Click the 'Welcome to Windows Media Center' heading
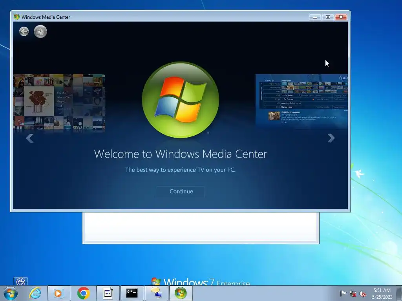The image size is (402, 301). [x=181, y=154]
